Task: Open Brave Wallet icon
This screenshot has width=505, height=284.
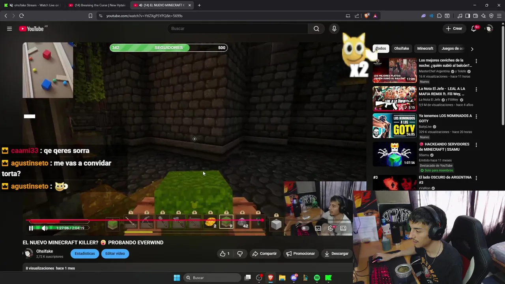Action: pyautogui.click(x=475, y=16)
